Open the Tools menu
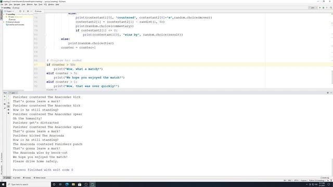Screen dimensions: 333x187 [41, 5]
